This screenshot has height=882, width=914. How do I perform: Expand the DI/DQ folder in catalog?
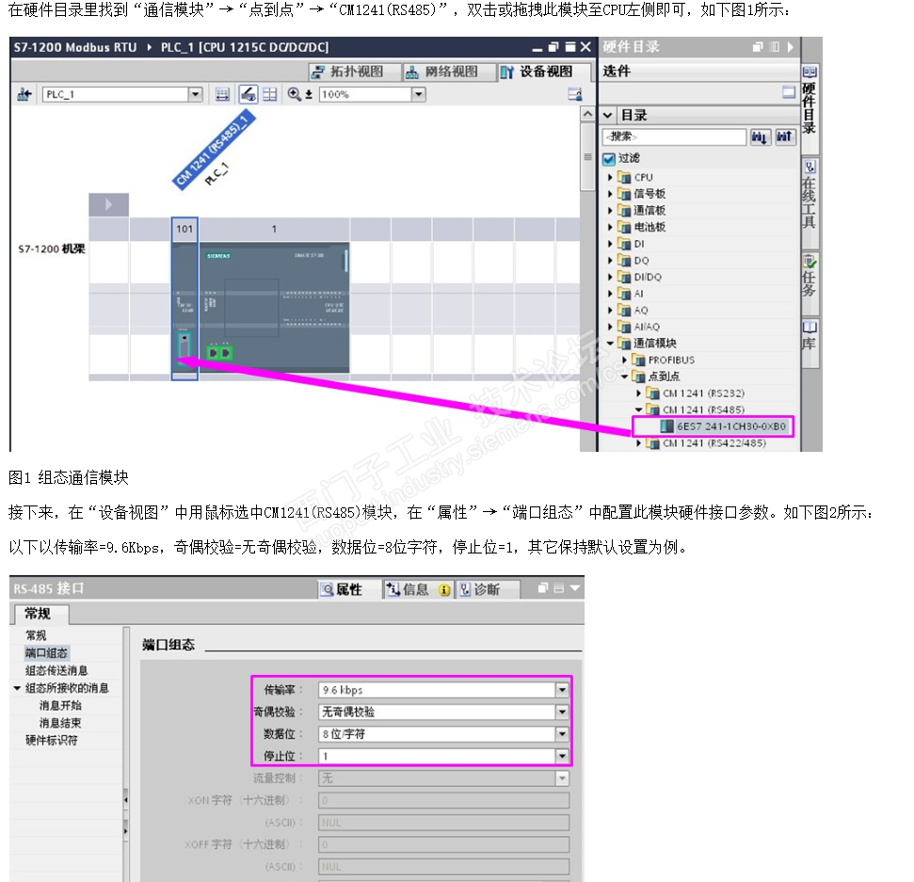click(x=610, y=278)
